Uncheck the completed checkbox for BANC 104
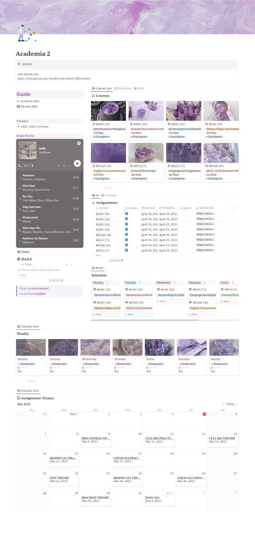Viewport: 255px width, 552px height. tap(126, 229)
